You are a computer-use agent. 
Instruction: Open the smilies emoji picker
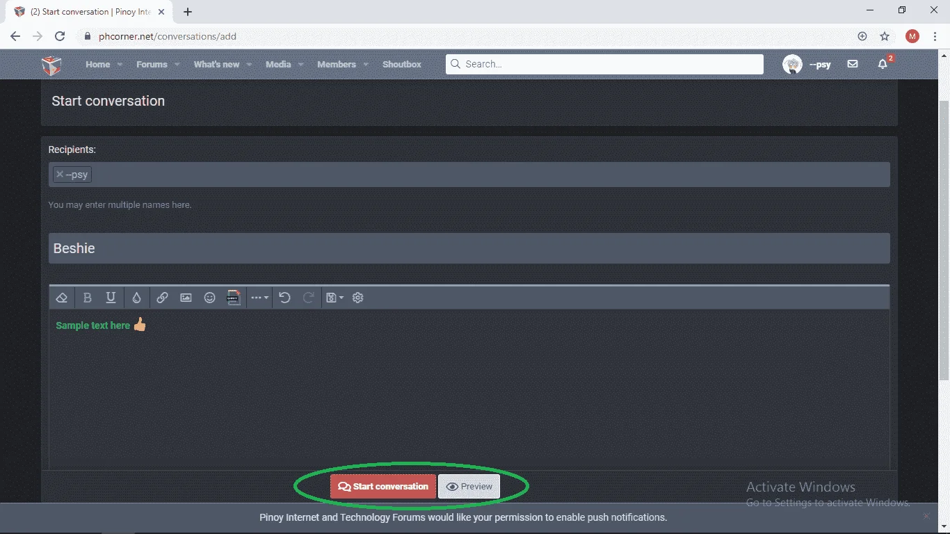click(209, 298)
